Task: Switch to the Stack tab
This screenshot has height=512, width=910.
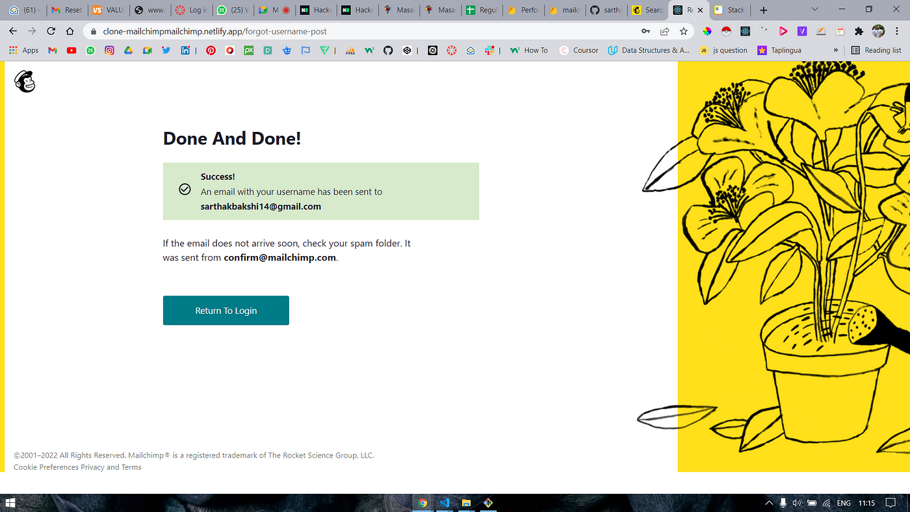Action: click(x=731, y=10)
